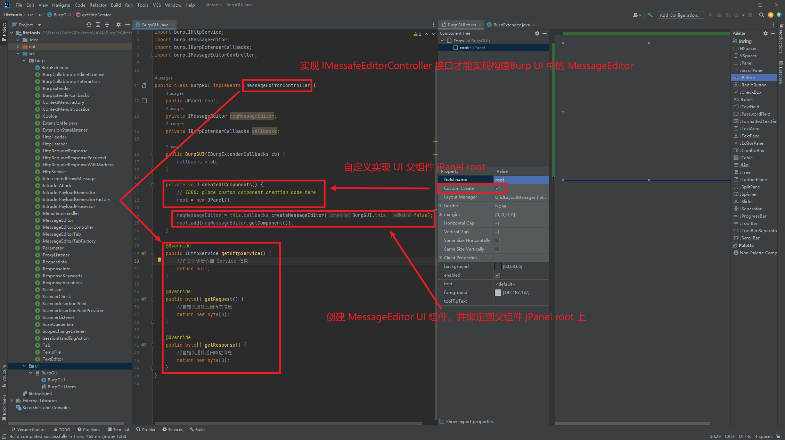Click editor tabs more options icon
Screen dimensions: 785x440
click(x=433, y=25)
